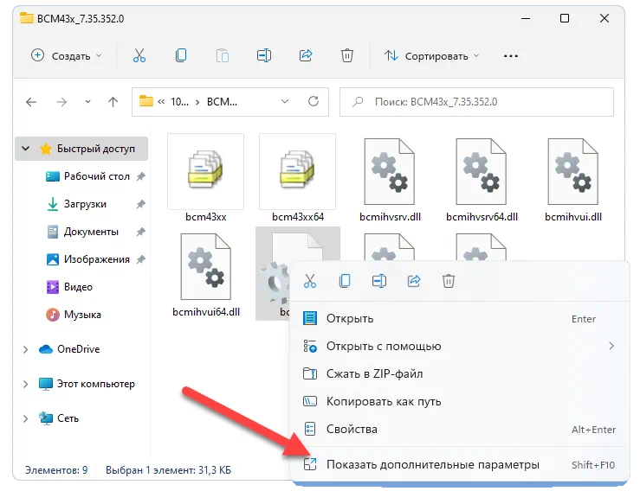Copy the file using the context menu copy icon

[x=345, y=281]
